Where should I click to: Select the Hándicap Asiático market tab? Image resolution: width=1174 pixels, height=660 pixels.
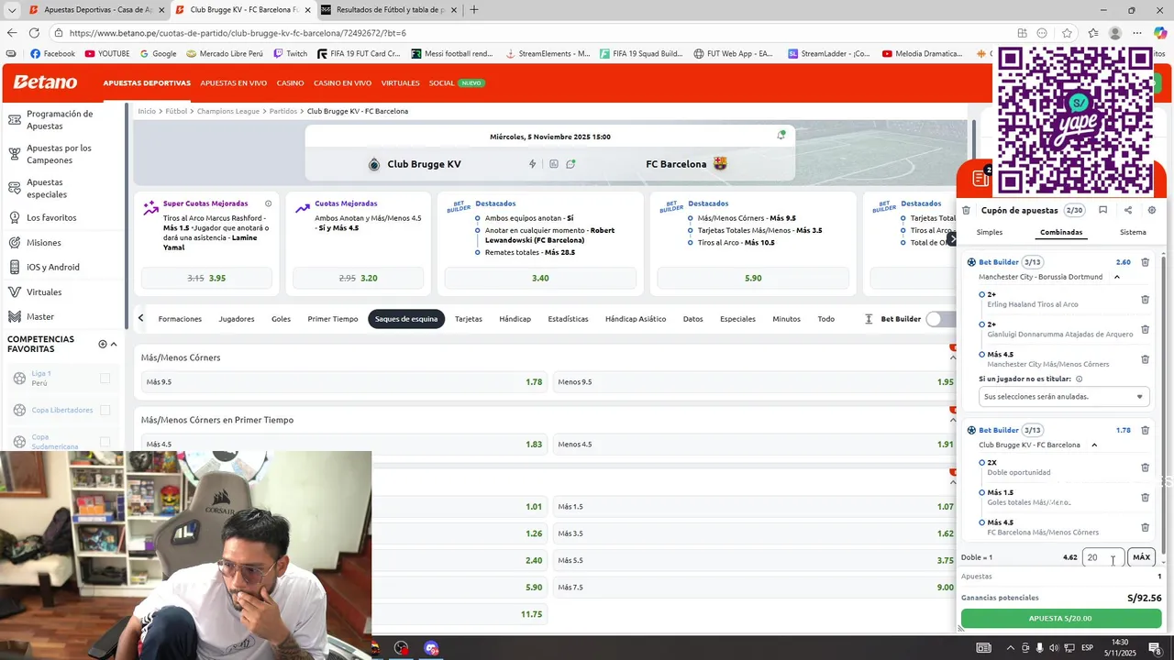click(x=636, y=319)
